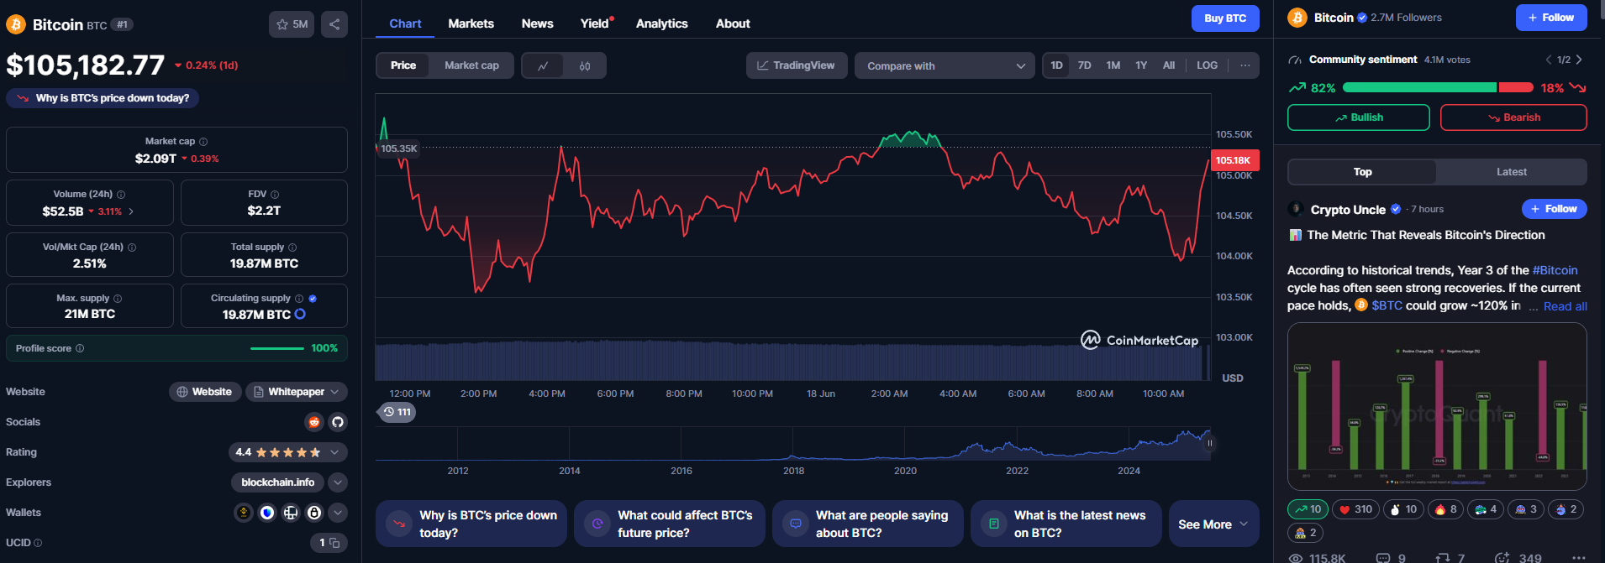
Task: Open the GitHub social link icon
Action: [338, 422]
